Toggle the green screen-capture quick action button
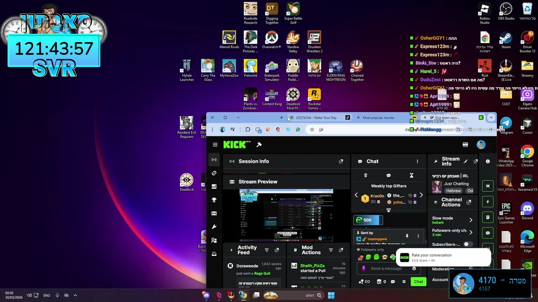This screenshot has height=302, width=538. click(x=488, y=186)
